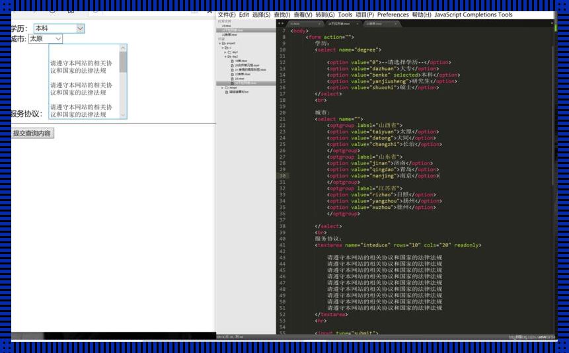
Task: Click the textarea scrollbar thumb
Action: click(x=123, y=61)
